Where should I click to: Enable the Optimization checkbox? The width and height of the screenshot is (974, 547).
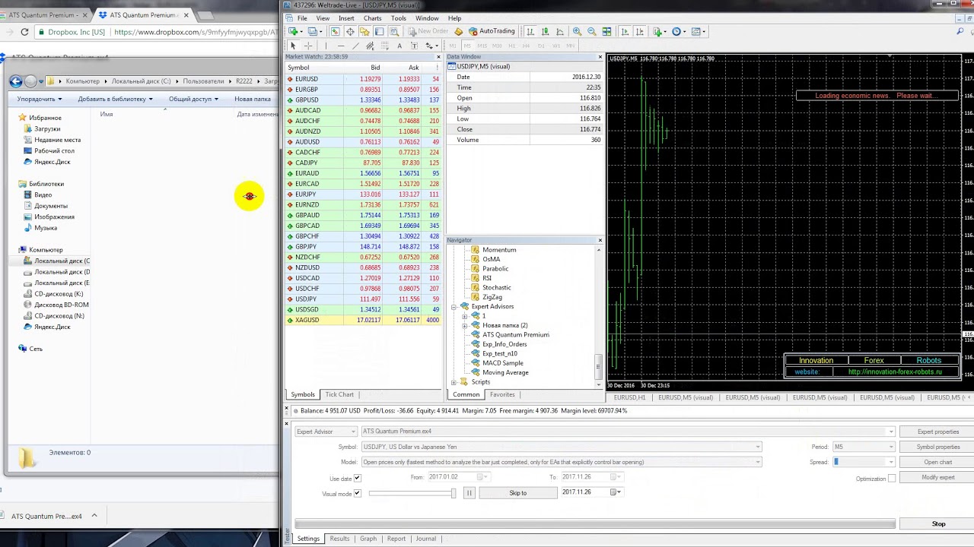892,479
